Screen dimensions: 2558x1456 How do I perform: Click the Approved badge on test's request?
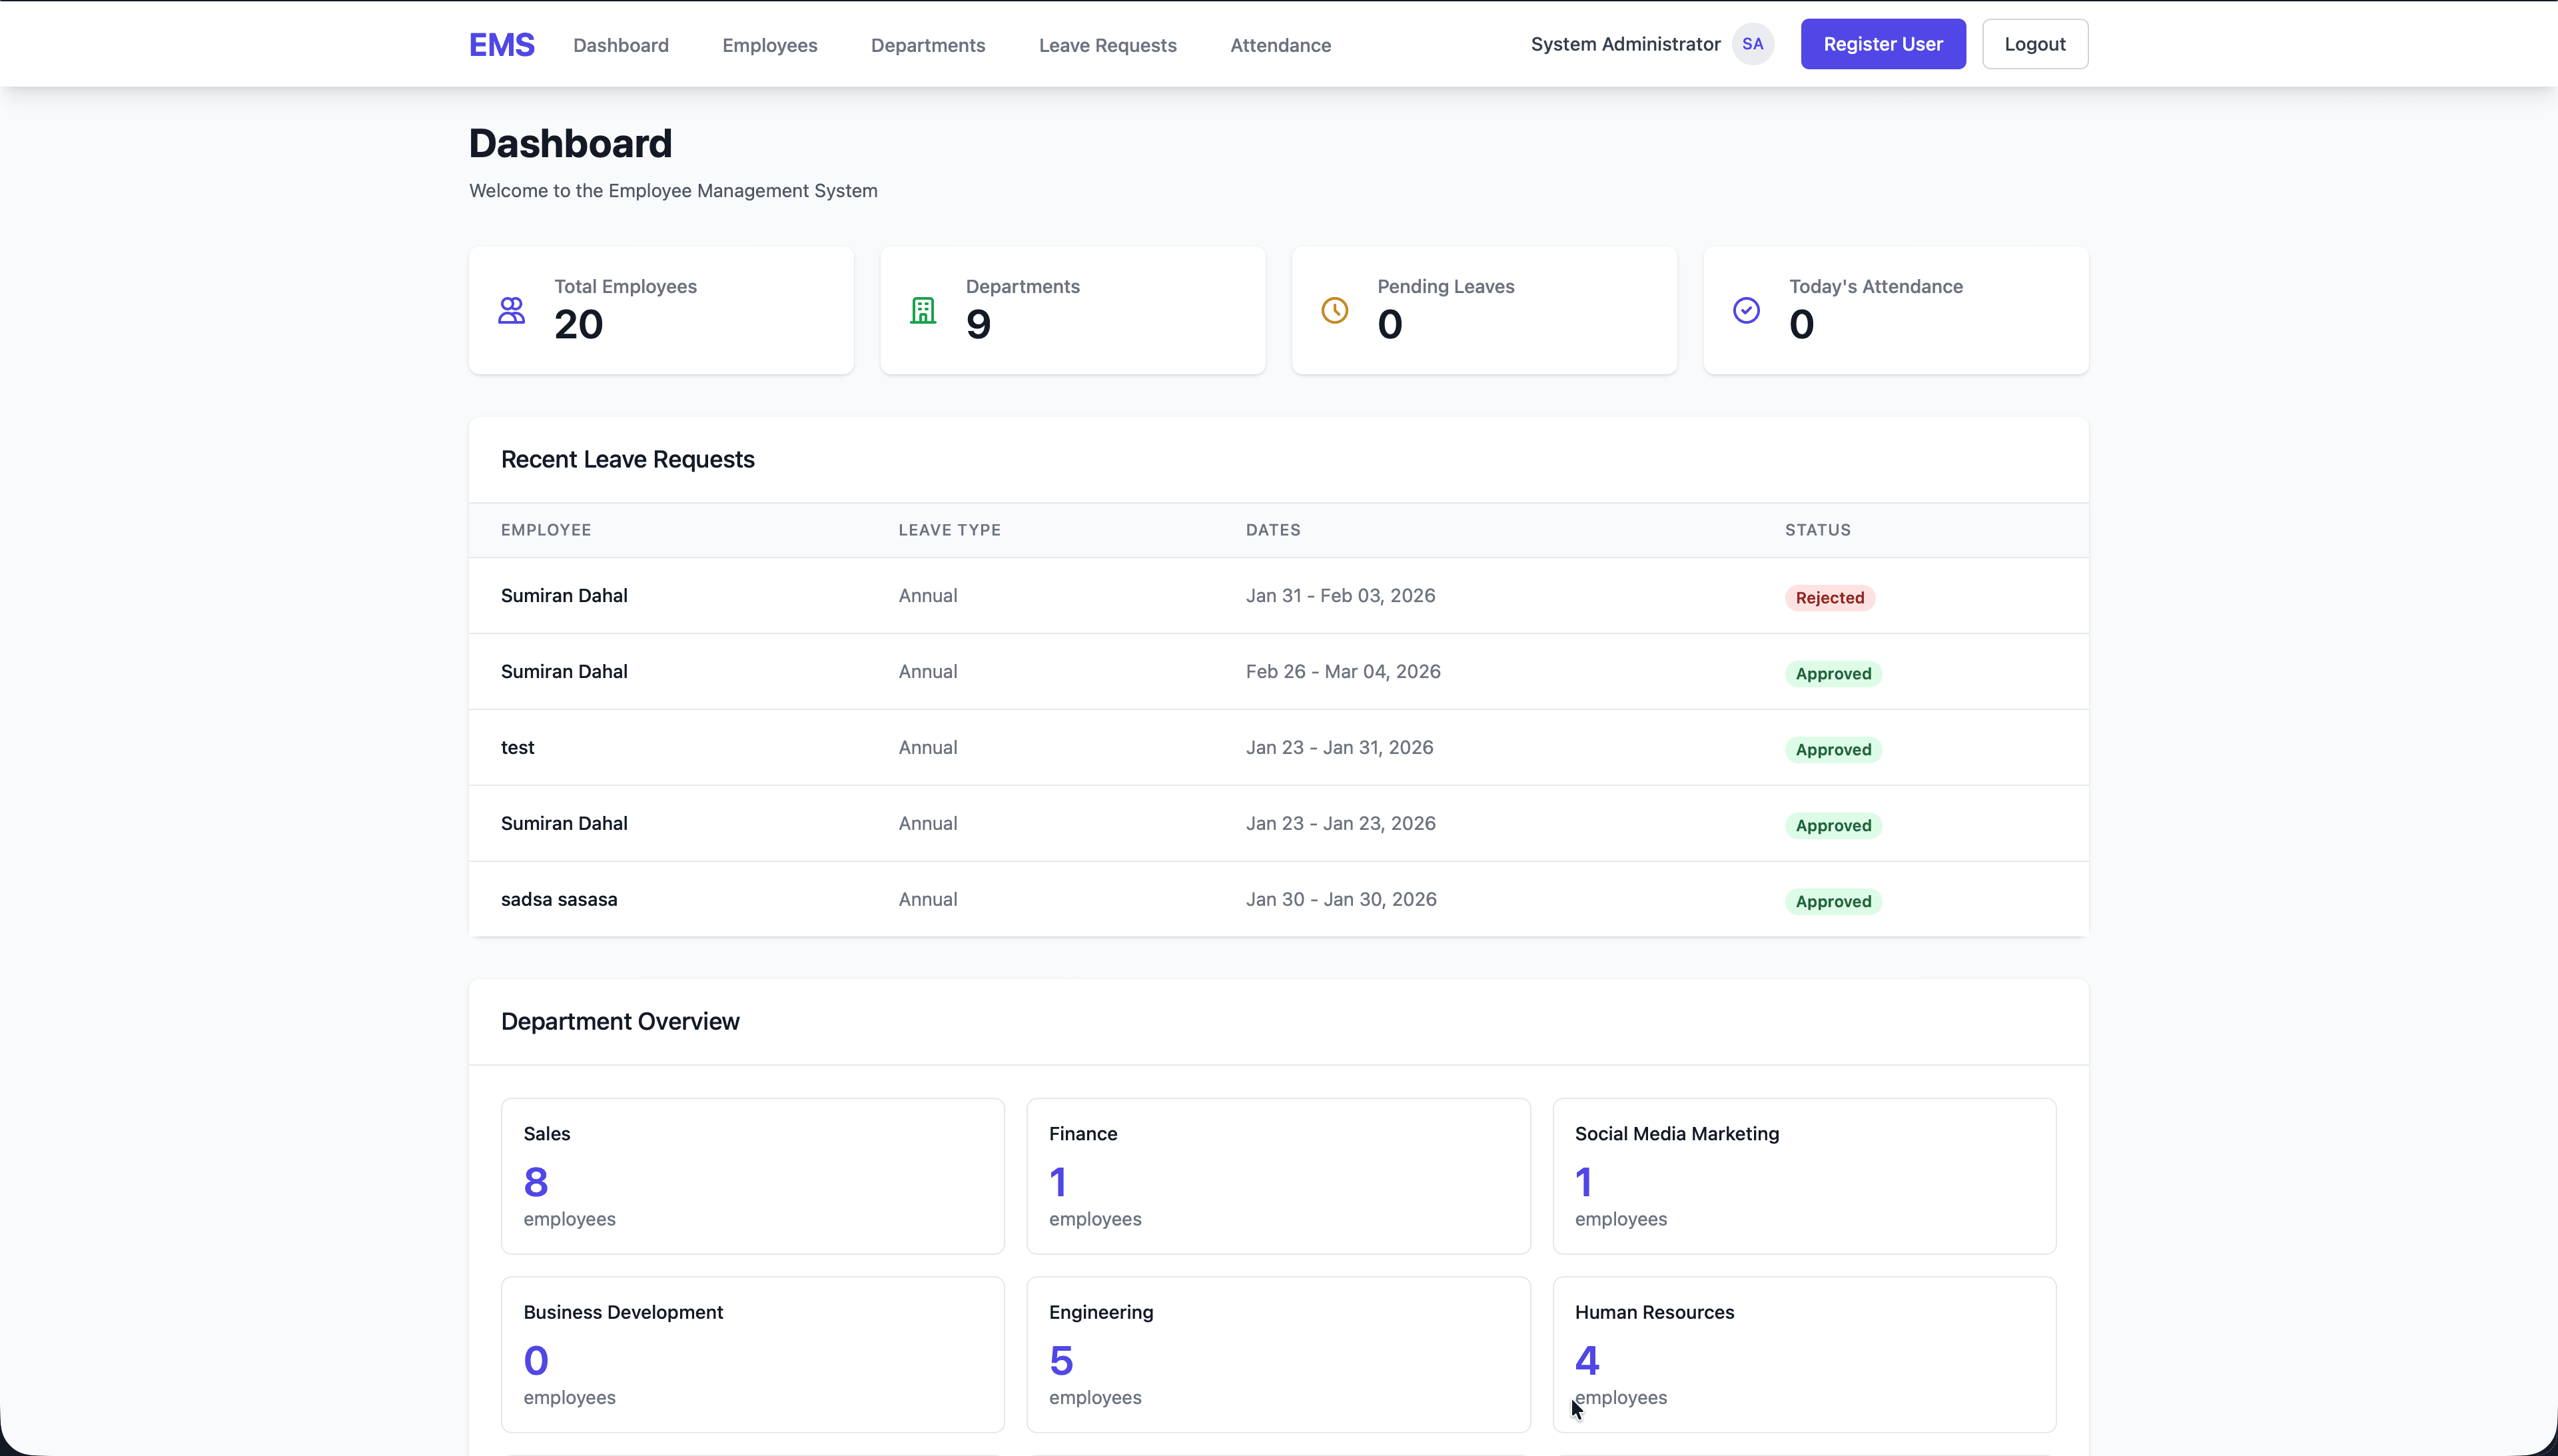coord(1832,749)
